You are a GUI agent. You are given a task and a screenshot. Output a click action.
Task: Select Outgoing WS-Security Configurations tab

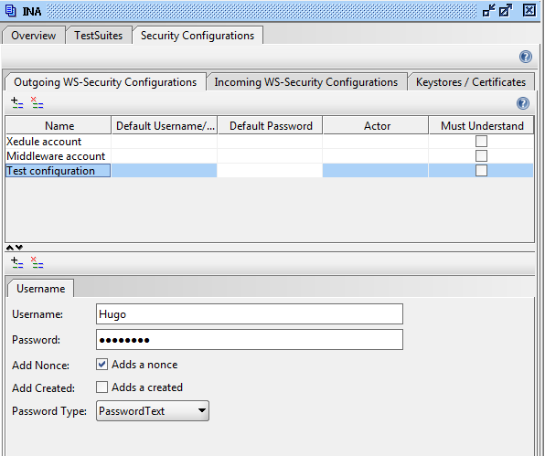coord(105,82)
